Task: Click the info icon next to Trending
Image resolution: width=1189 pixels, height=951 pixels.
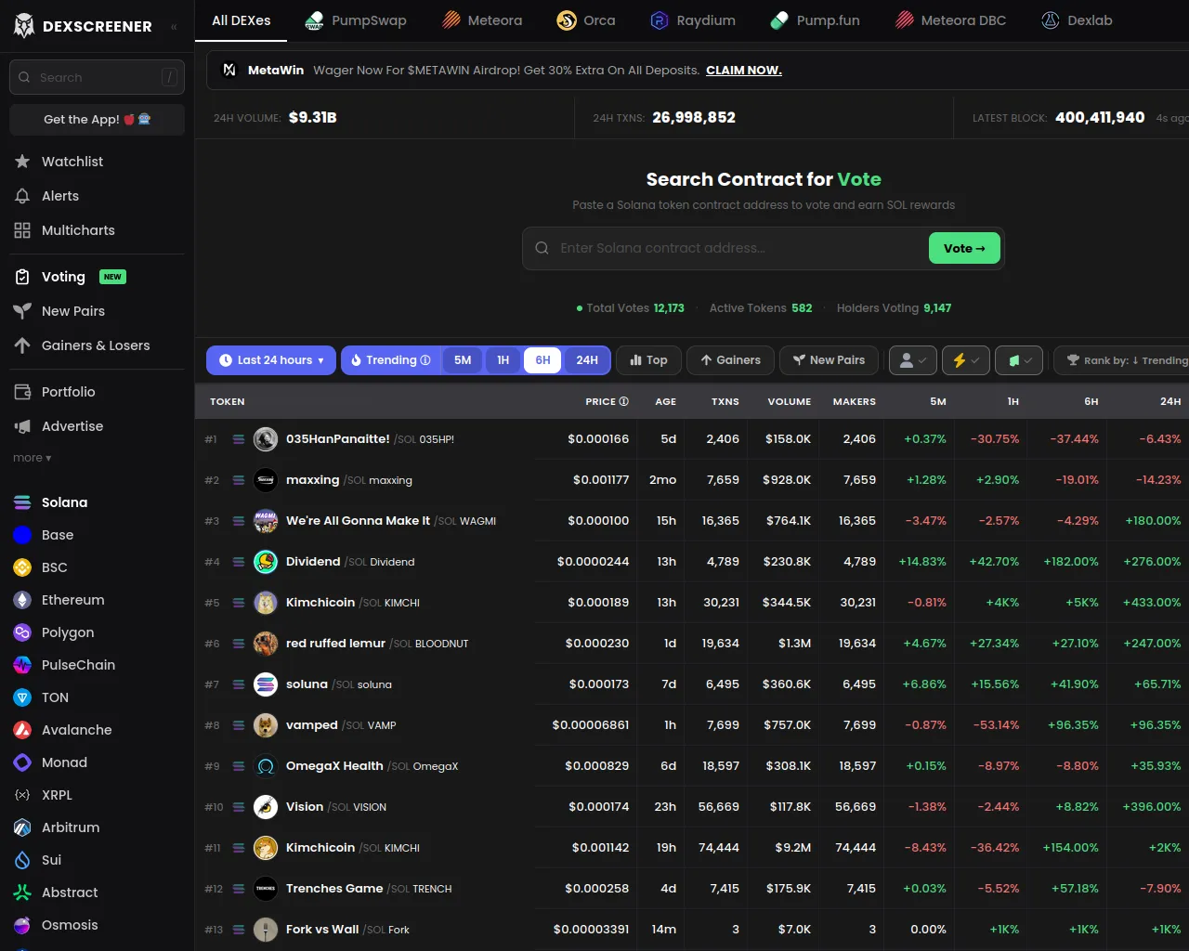Action: [425, 360]
